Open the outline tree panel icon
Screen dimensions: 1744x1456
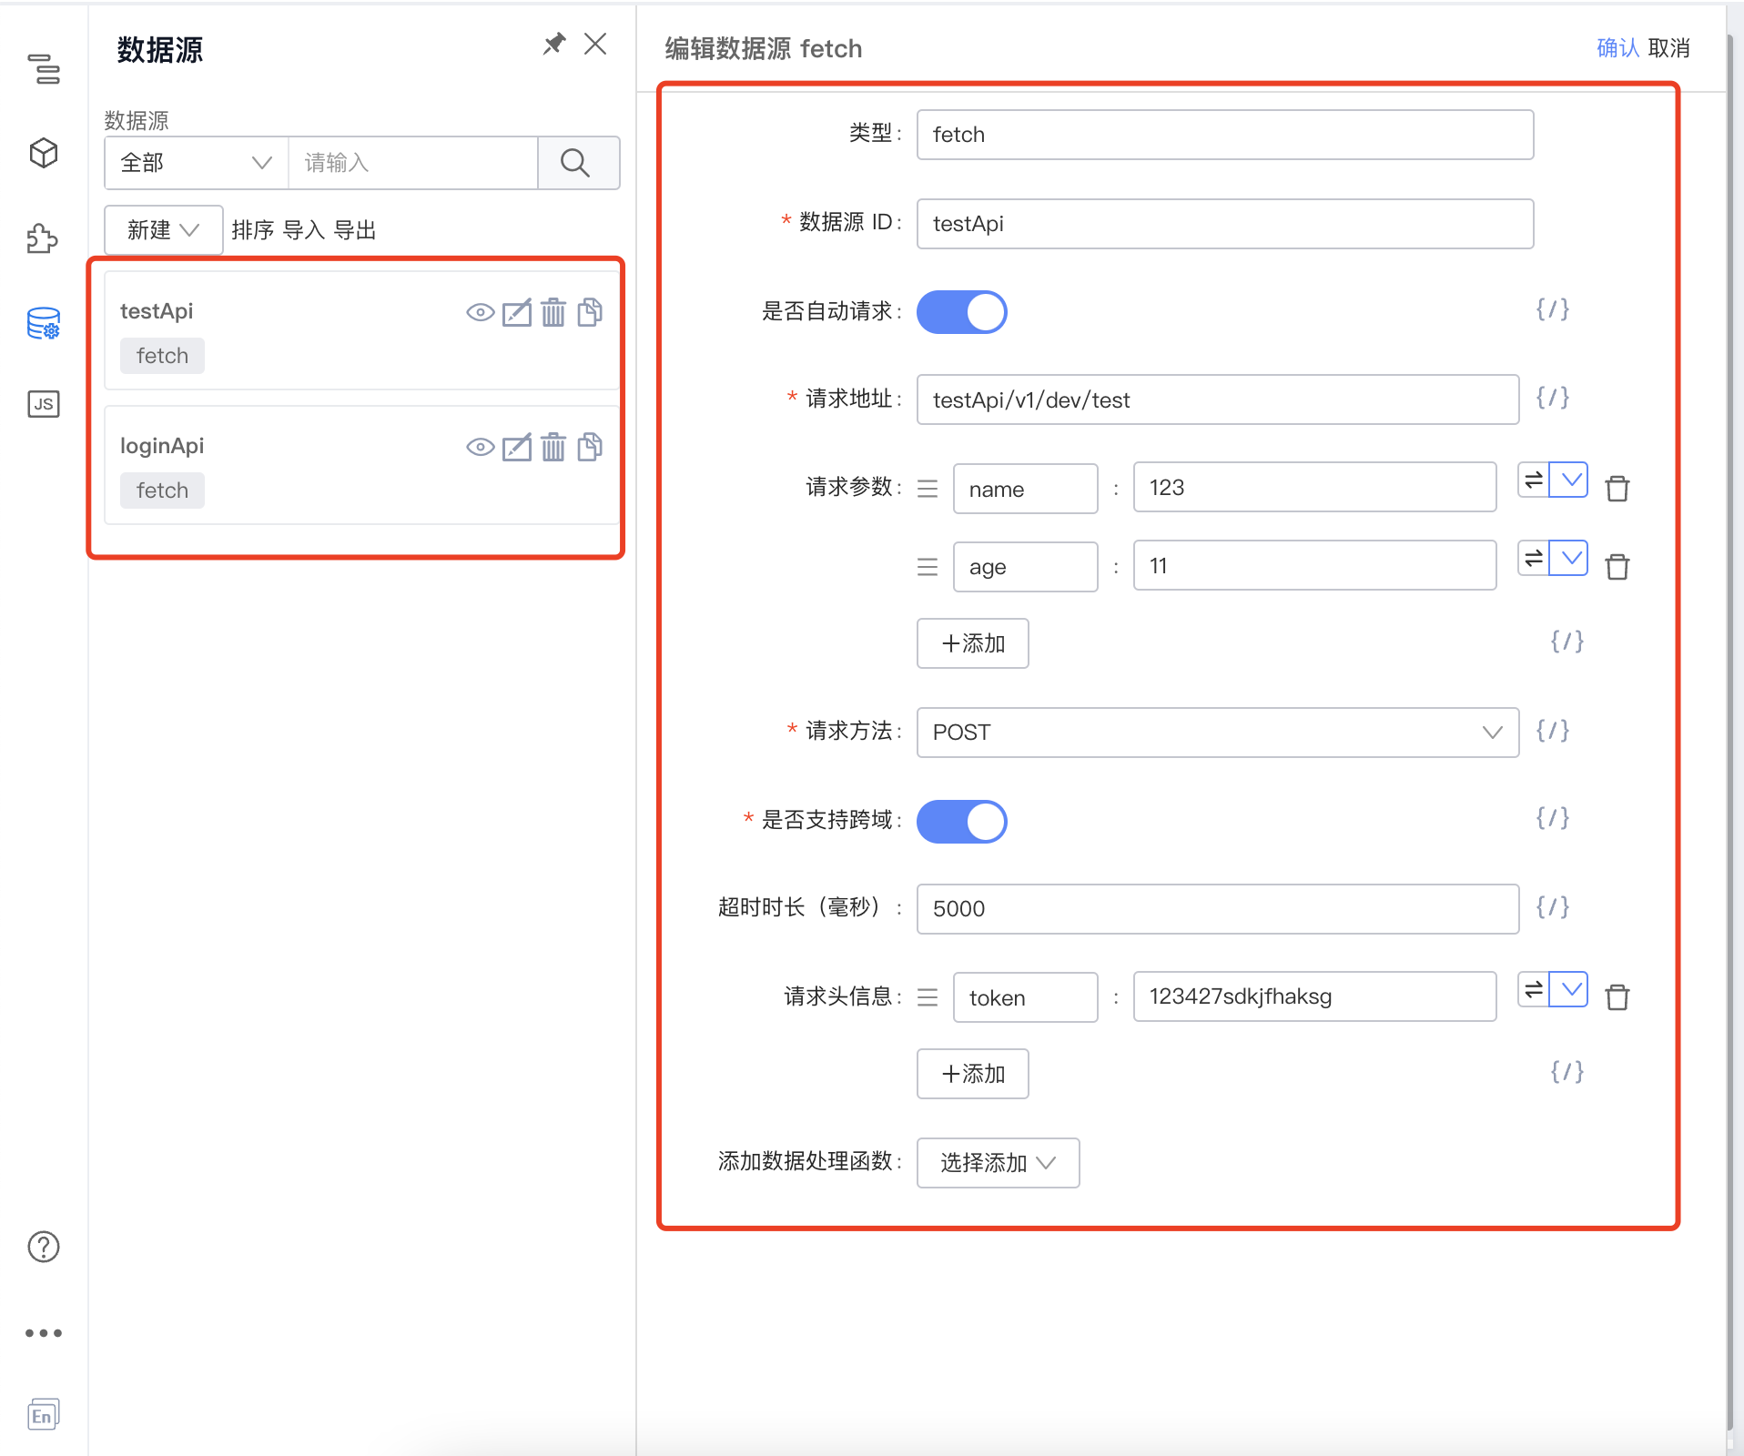pos(44,68)
